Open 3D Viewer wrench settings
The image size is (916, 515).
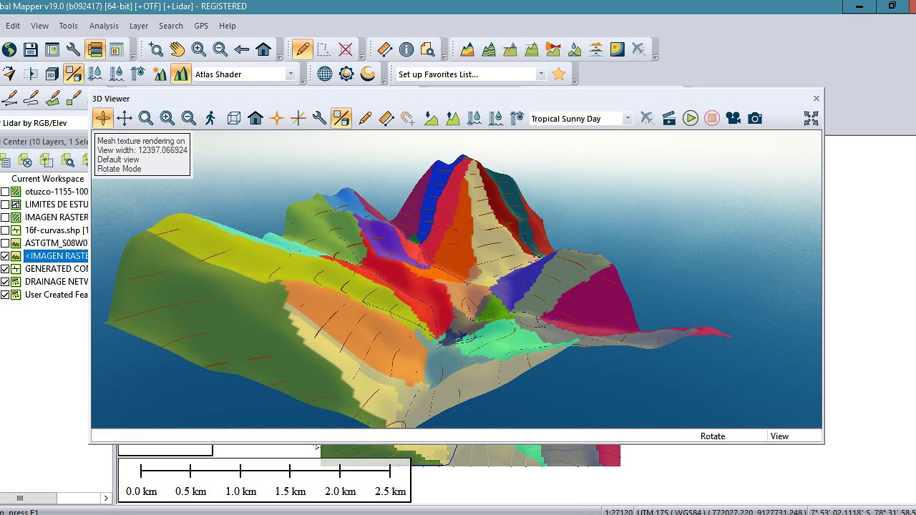pyautogui.click(x=320, y=119)
